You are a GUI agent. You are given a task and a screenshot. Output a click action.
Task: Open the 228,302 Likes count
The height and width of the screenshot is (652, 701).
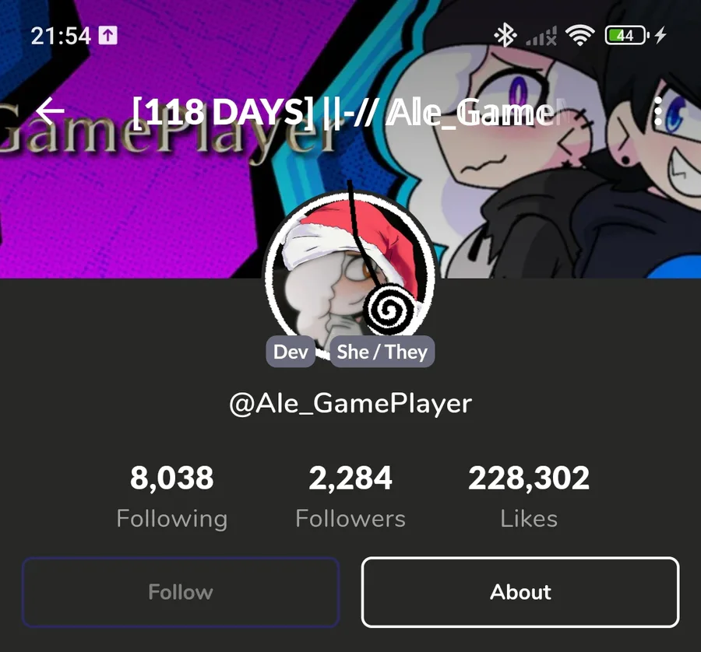(529, 496)
